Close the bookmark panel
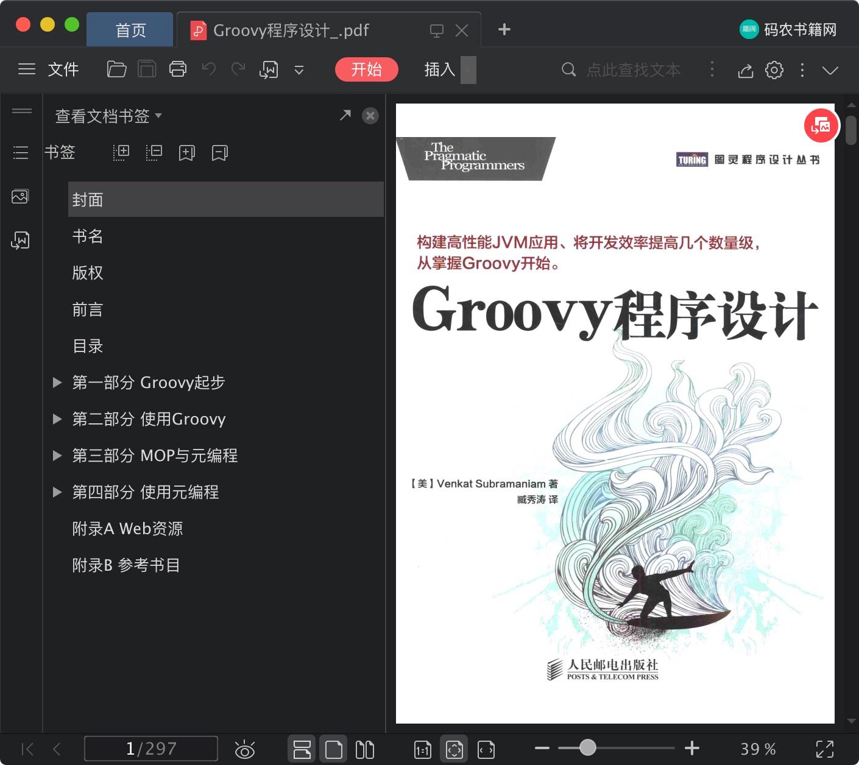Image resolution: width=859 pixels, height=765 pixels. (x=370, y=116)
